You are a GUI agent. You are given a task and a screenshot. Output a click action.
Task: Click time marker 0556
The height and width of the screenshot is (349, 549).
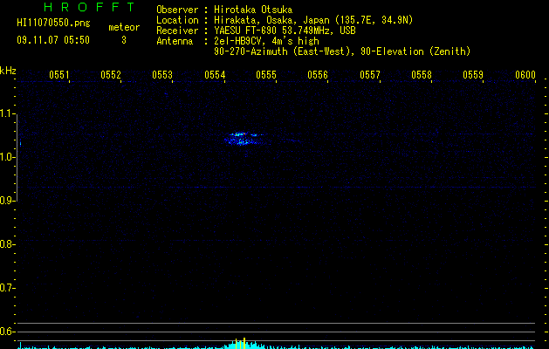(x=318, y=75)
